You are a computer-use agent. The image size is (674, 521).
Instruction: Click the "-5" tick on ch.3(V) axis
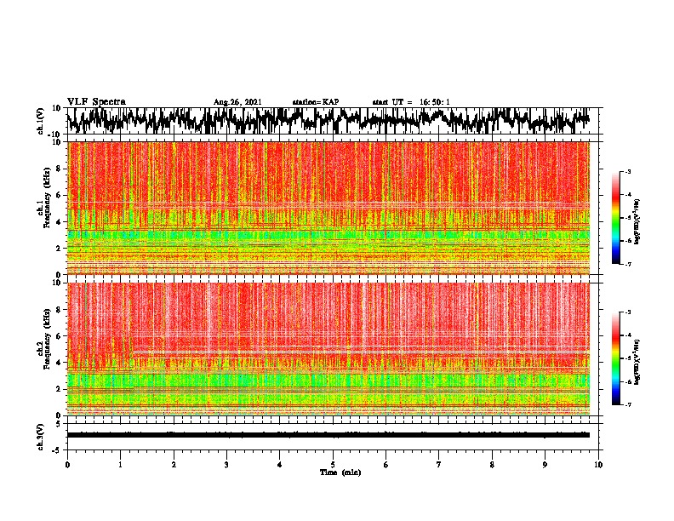[58, 450]
